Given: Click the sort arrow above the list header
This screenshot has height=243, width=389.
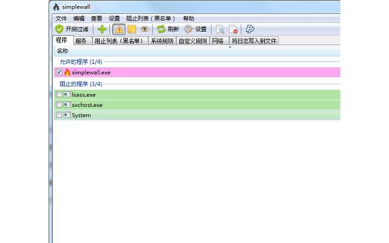Looking at the screenshot, I should (x=230, y=47).
